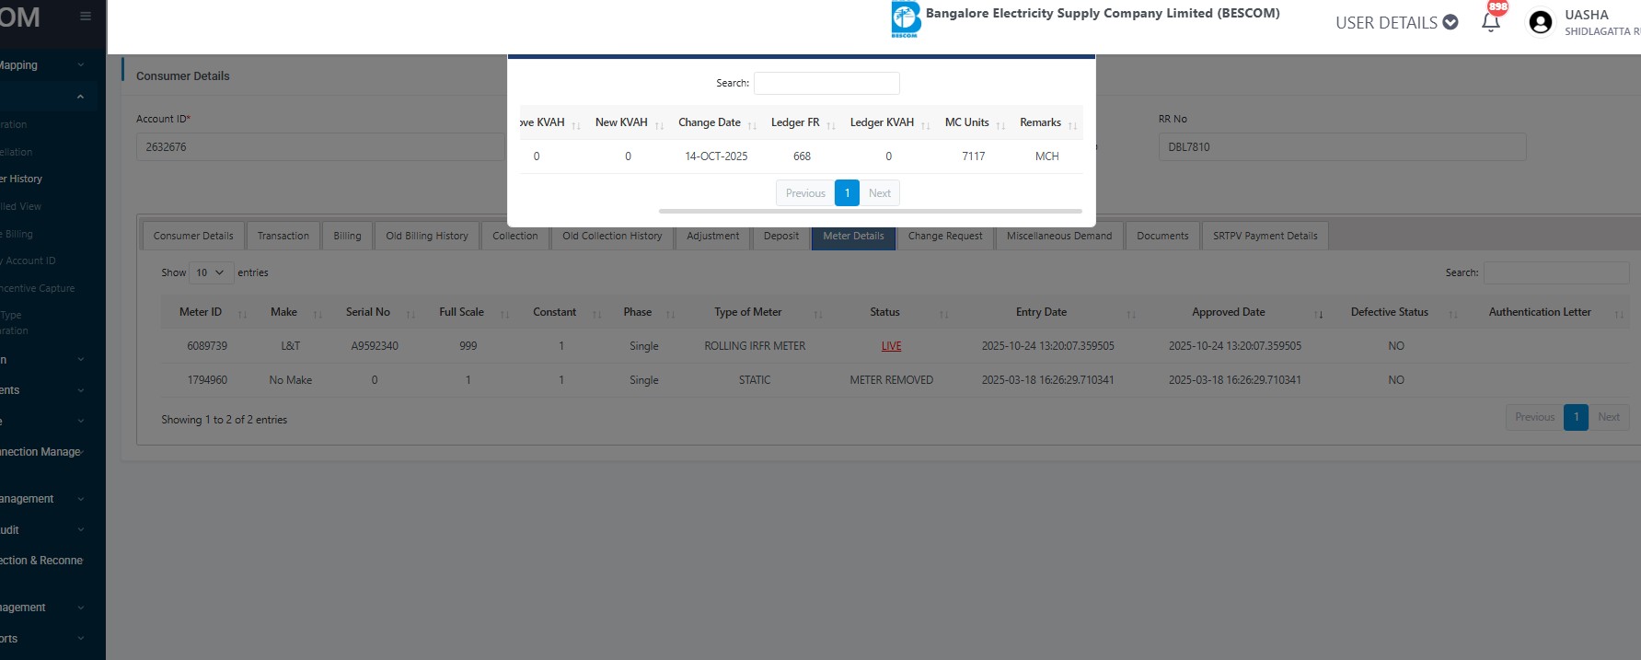
Task: Open the Documents tab
Action: 1162,236
